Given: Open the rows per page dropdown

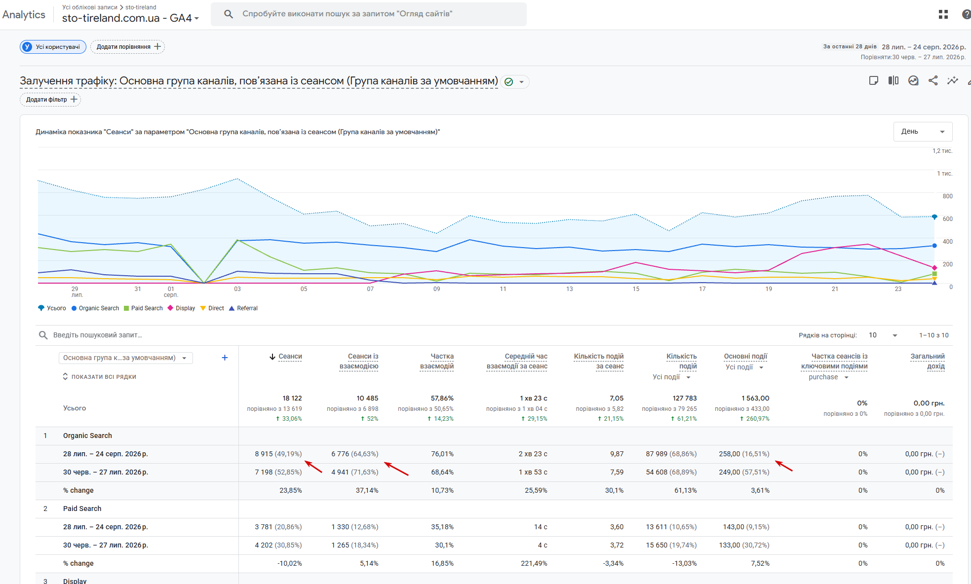Looking at the screenshot, I should click(x=883, y=335).
